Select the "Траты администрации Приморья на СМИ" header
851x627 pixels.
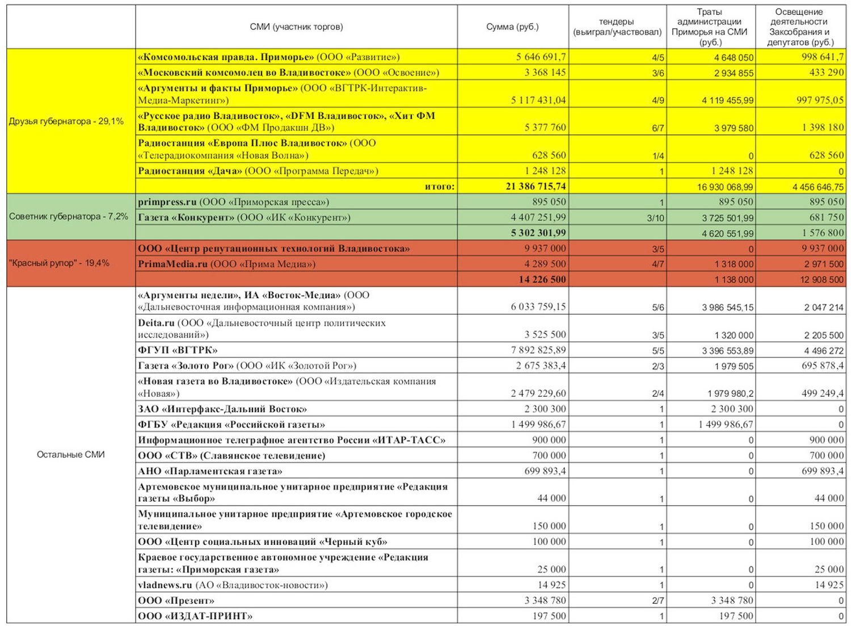pyautogui.click(x=710, y=27)
